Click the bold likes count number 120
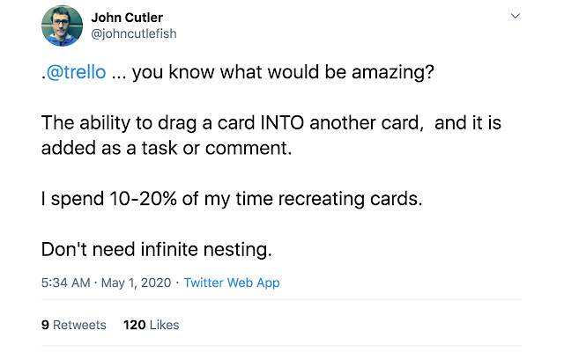564x352 pixels. (135, 325)
